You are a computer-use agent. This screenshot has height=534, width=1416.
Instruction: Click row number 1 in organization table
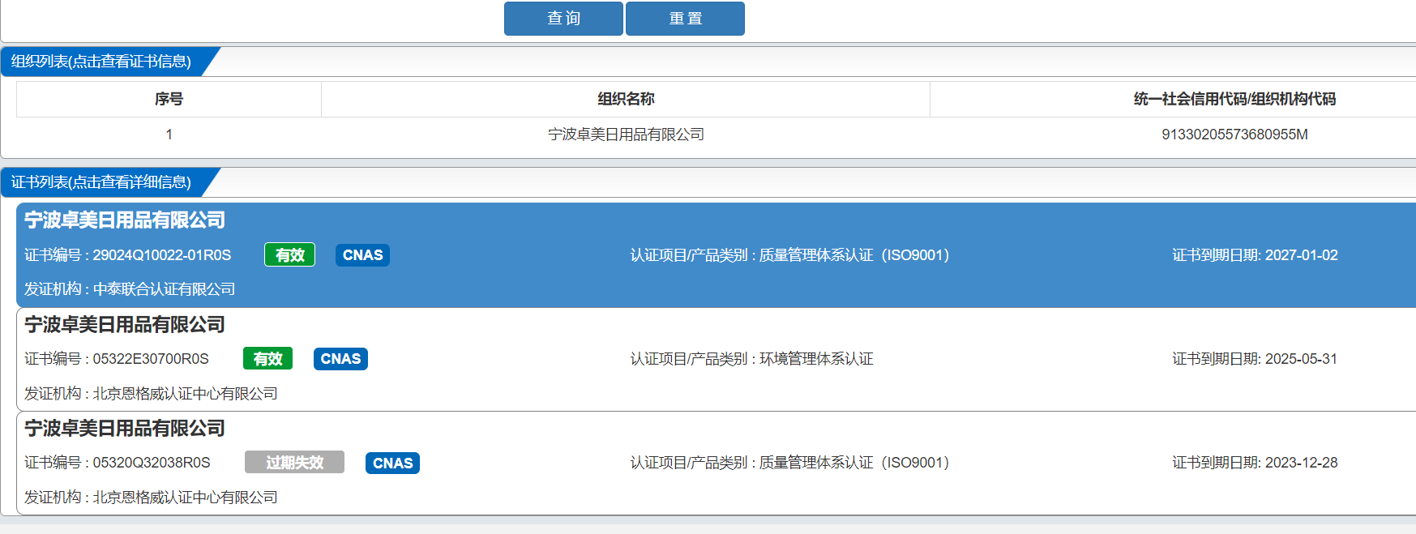click(x=169, y=135)
